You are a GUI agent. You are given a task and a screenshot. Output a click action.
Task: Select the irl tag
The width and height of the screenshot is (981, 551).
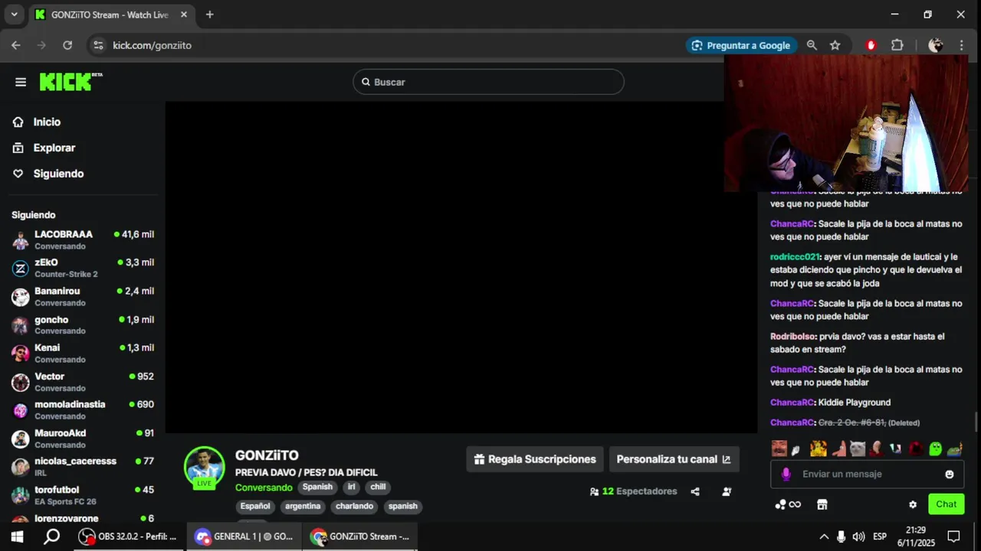[352, 487]
